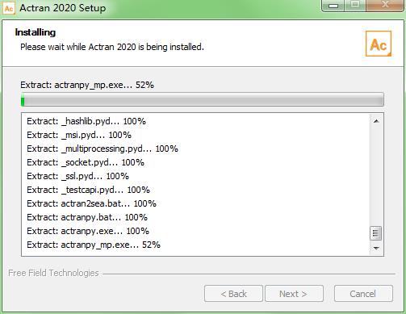Image resolution: width=406 pixels, height=314 pixels.
Task: Click the Actran Ac icon in title bar
Action: point(9,8)
